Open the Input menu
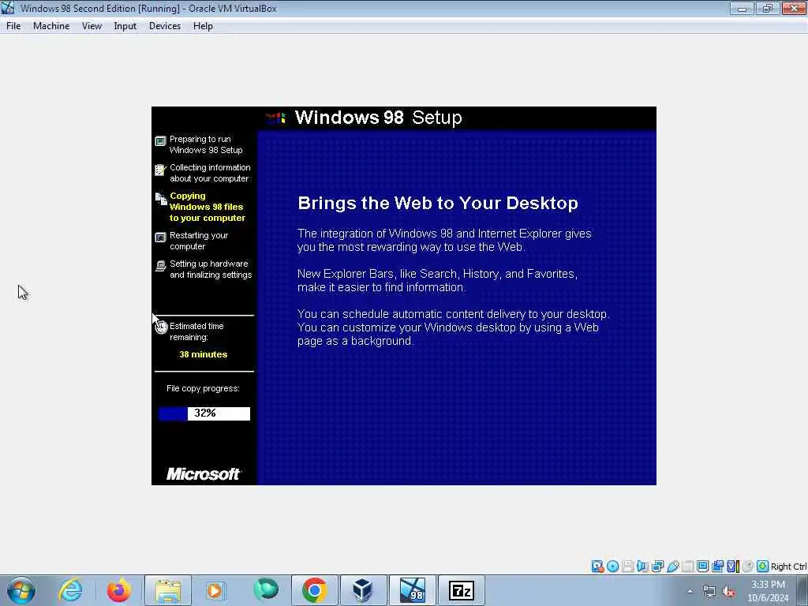Image resolution: width=808 pixels, height=606 pixels. 125,26
